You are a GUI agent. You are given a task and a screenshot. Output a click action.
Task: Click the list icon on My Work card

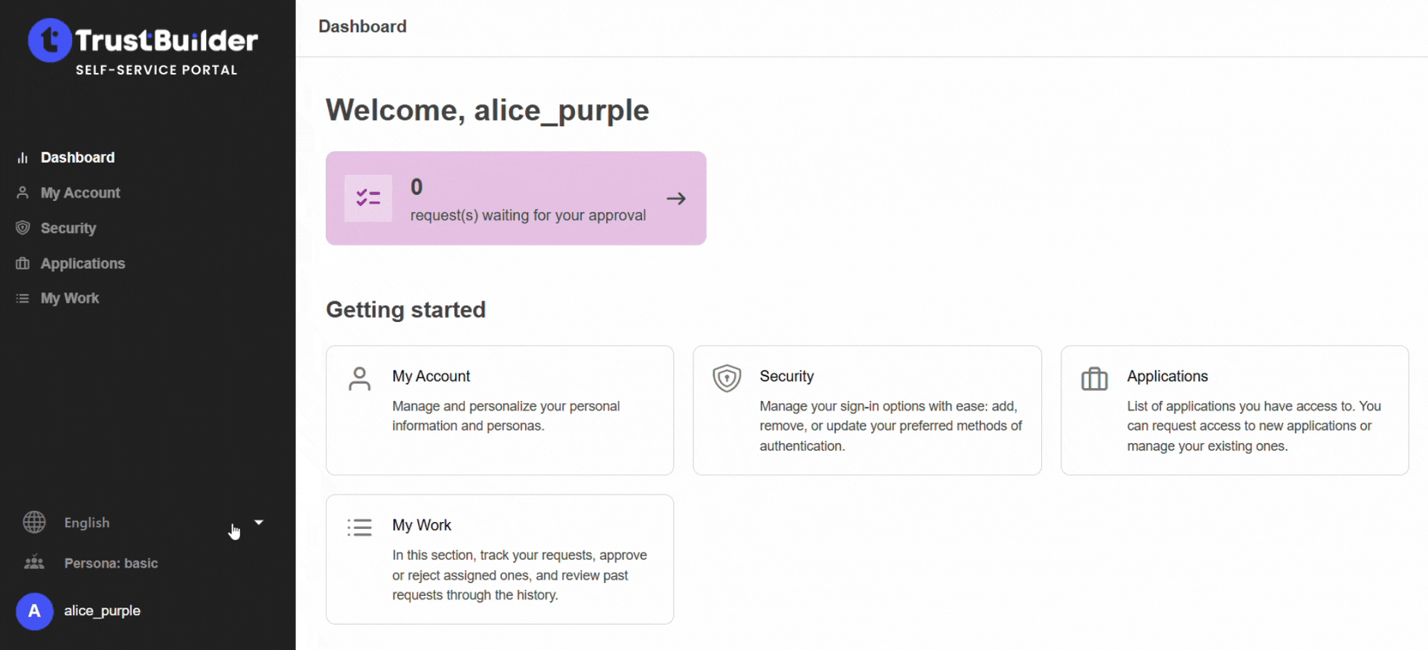click(360, 527)
